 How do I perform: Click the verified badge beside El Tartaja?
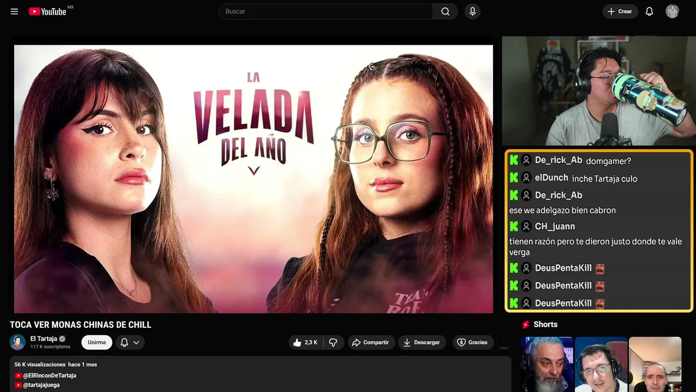[x=62, y=339]
